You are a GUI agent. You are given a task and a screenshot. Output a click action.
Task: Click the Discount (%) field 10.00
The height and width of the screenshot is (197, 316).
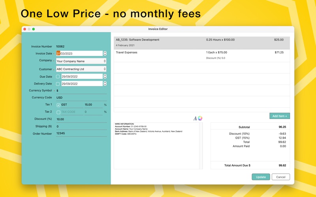(81, 119)
